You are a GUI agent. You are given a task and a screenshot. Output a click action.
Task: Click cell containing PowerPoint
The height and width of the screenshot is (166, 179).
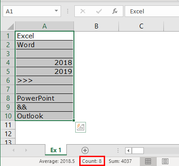(45, 98)
